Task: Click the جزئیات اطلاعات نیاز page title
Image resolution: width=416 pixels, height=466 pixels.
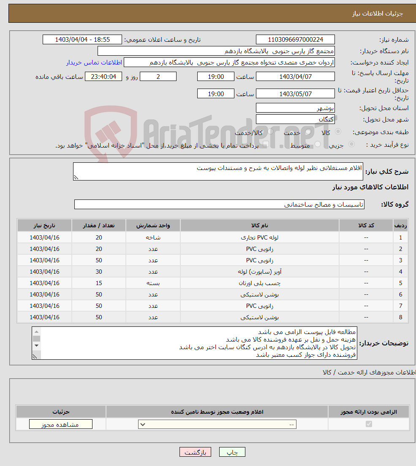Action: point(377,13)
